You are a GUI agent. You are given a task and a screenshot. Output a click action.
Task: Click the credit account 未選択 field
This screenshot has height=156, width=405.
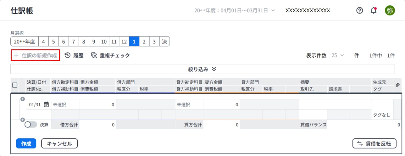pos(189,104)
